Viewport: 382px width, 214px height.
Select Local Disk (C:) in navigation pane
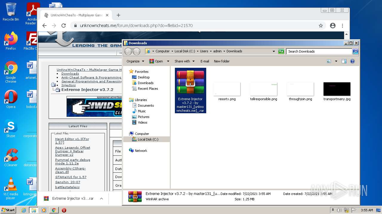[148, 139]
